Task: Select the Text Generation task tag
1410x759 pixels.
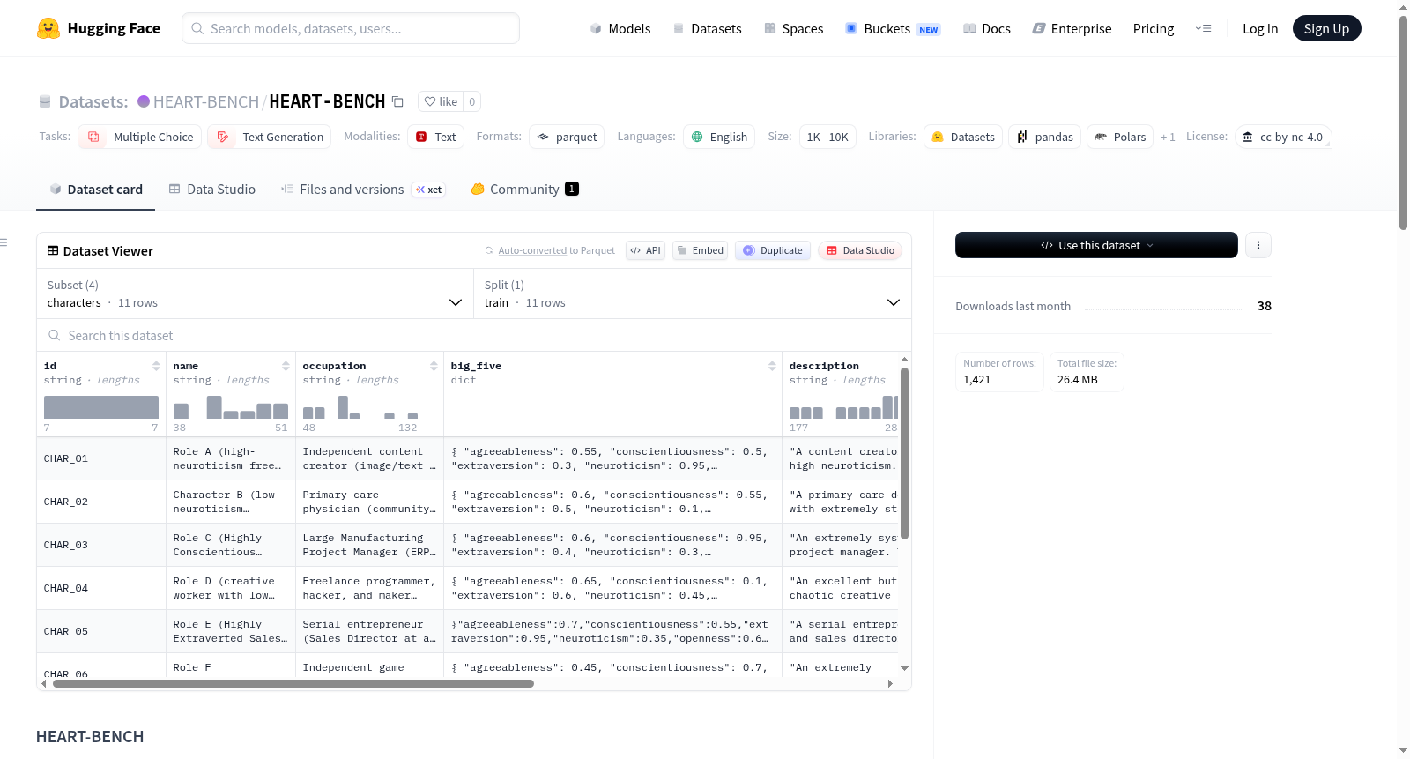Action: click(x=269, y=137)
